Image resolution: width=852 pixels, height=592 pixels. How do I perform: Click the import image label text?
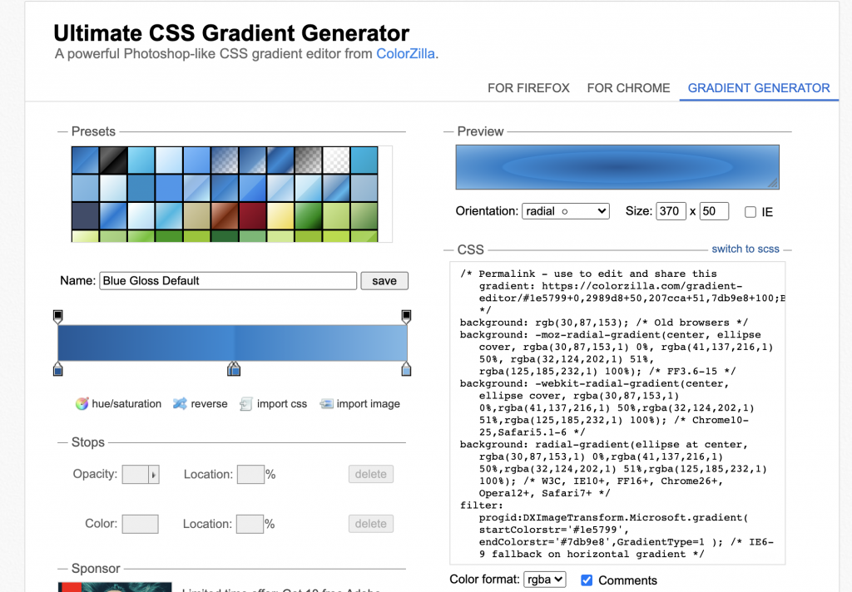point(368,403)
